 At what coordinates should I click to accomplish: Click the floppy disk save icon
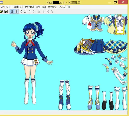pyautogui.click(x=6, y=12)
